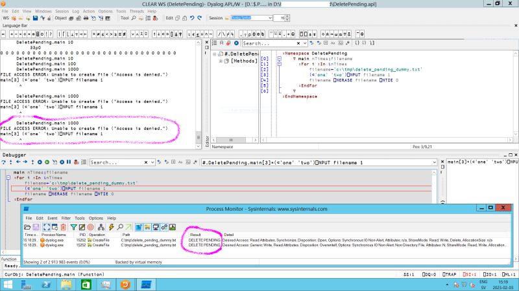This screenshot has width=519, height=291.
Task: Click the Continue execution green icon in Debugger
Action: 47,162
